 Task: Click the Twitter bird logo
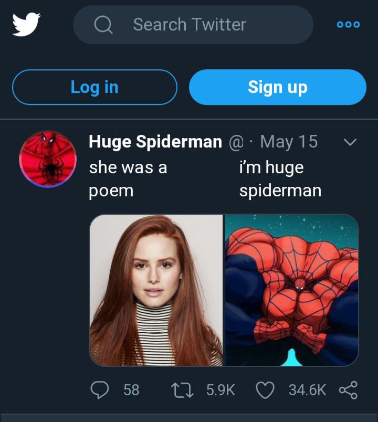coord(26,25)
